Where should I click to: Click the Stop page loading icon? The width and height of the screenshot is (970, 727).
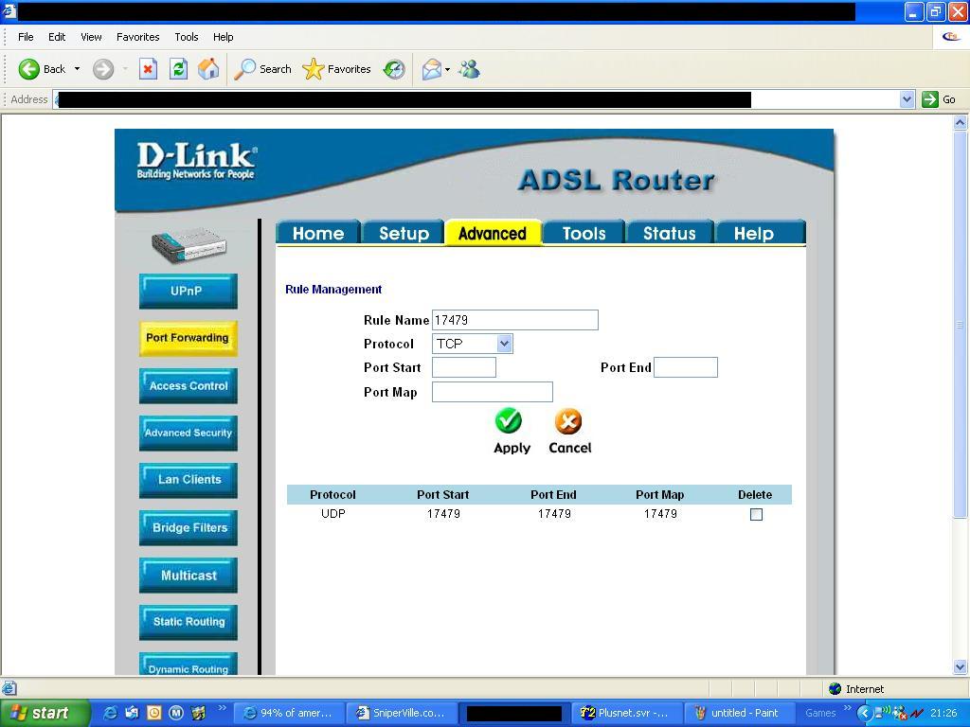148,69
